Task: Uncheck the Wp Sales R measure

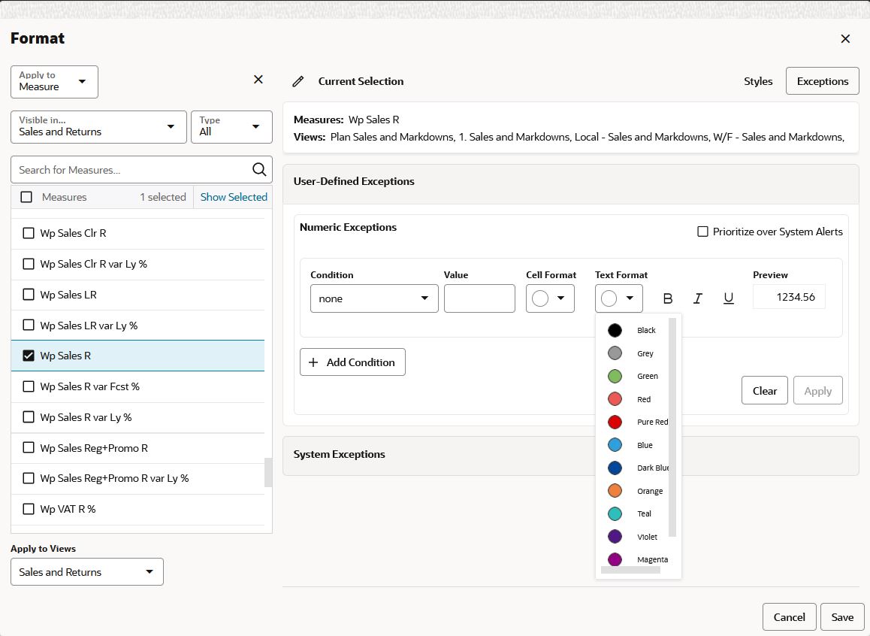Action: click(29, 356)
